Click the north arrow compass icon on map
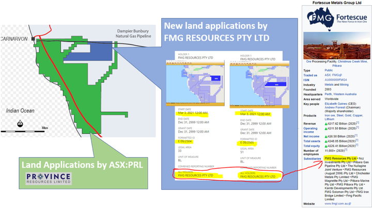The width and height of the screenshot is (372, 209). (20, 123)
